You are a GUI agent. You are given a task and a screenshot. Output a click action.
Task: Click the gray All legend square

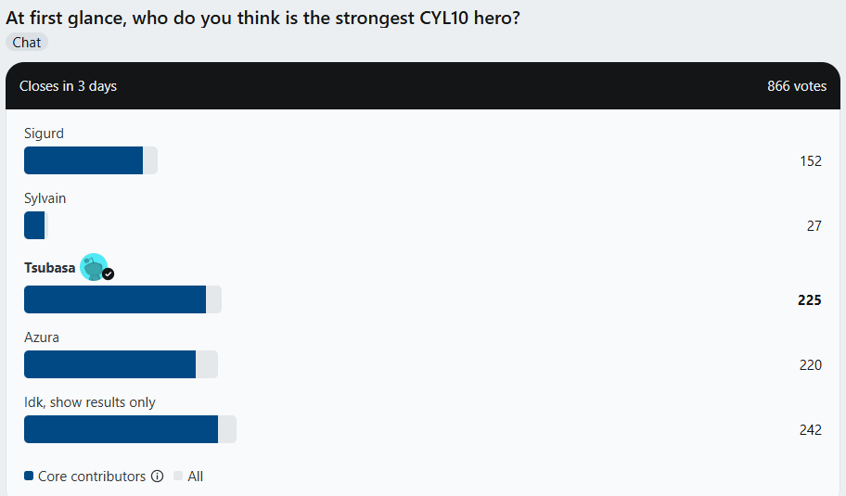[x=178, y=476]
